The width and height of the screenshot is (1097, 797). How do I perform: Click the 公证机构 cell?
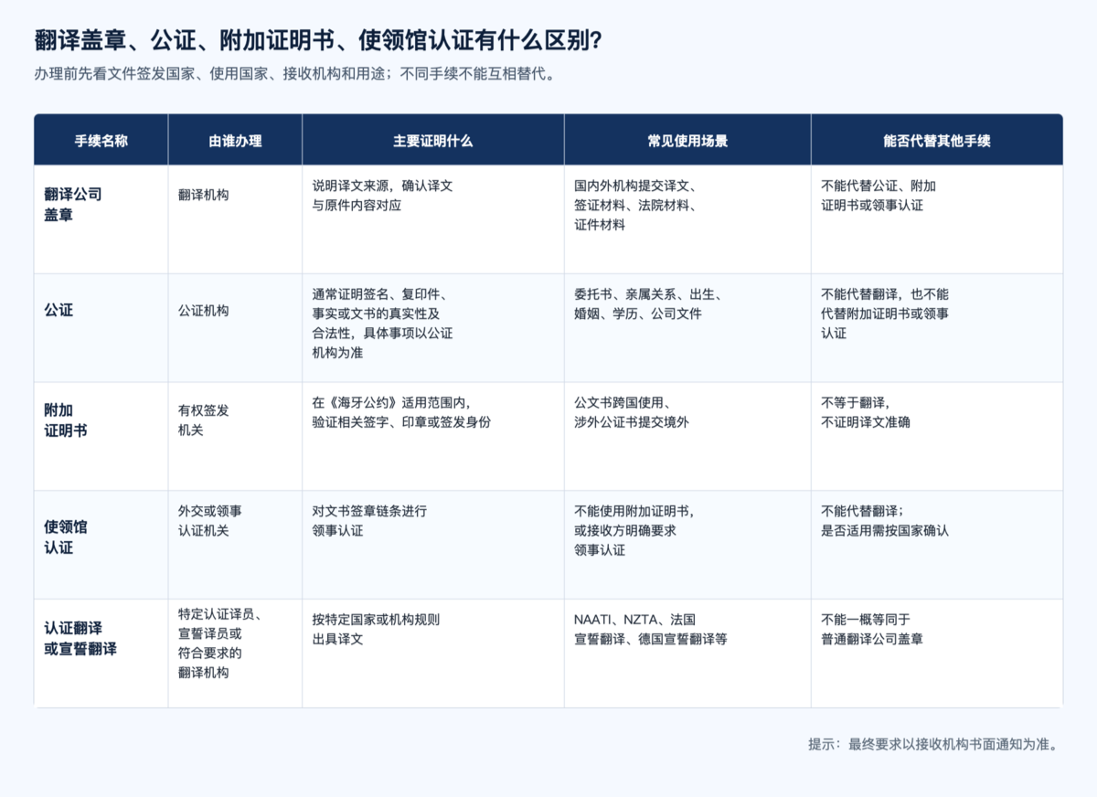(x=204, y=311)
